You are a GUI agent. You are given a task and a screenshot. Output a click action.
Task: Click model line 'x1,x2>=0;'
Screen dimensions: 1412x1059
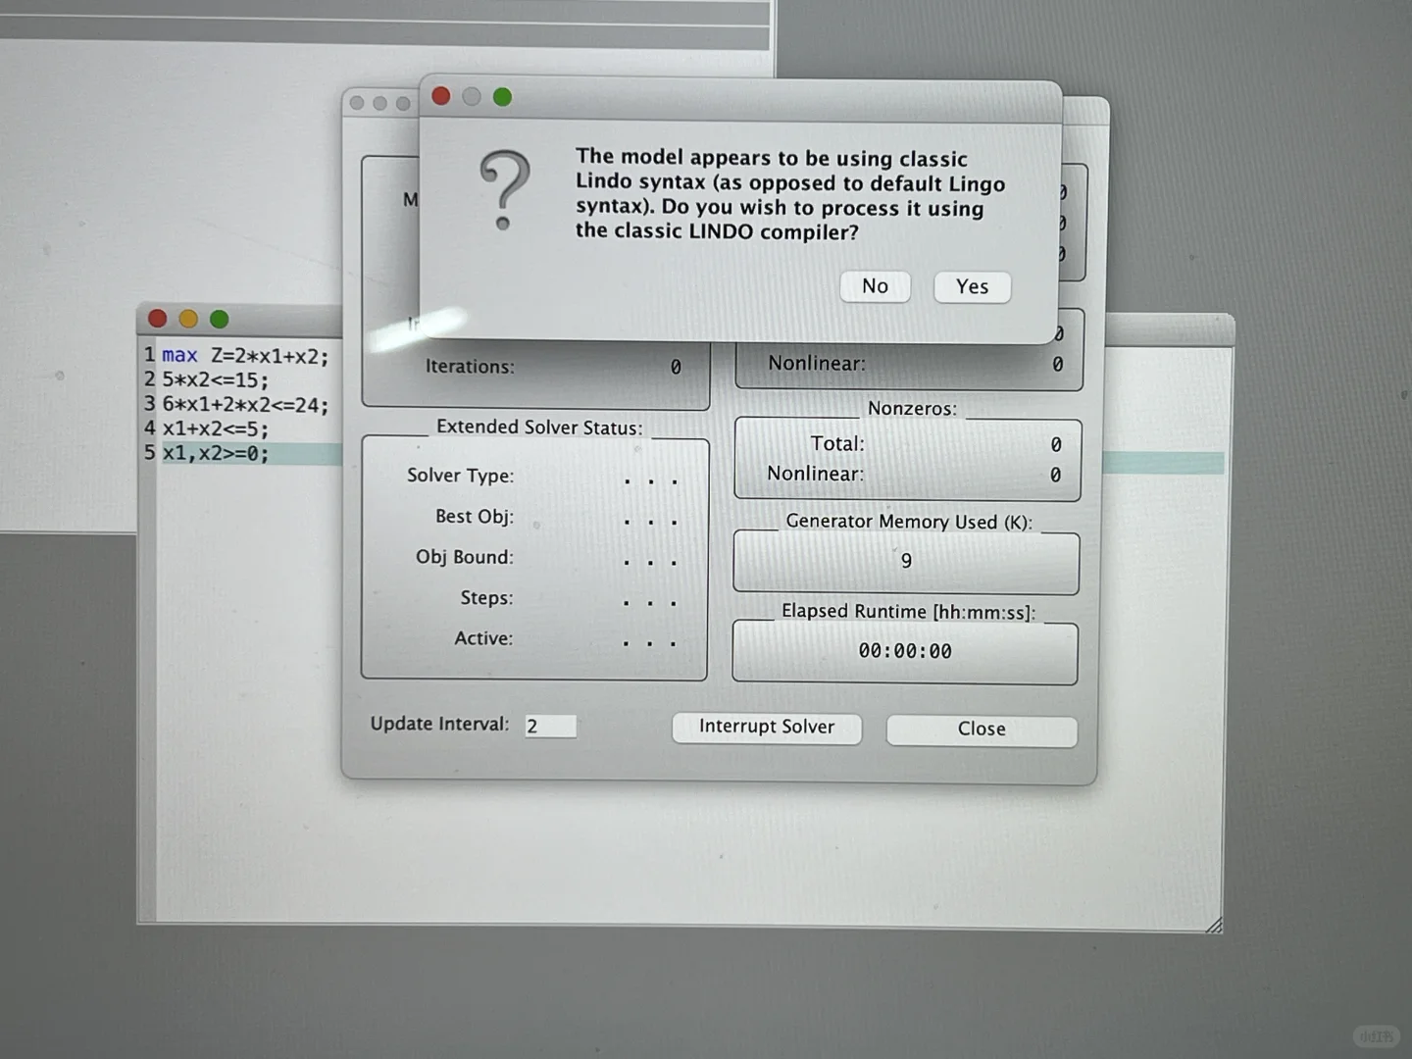(x=215, y=453)
